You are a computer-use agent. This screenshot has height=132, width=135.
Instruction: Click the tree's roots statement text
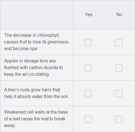coord(37,93)
